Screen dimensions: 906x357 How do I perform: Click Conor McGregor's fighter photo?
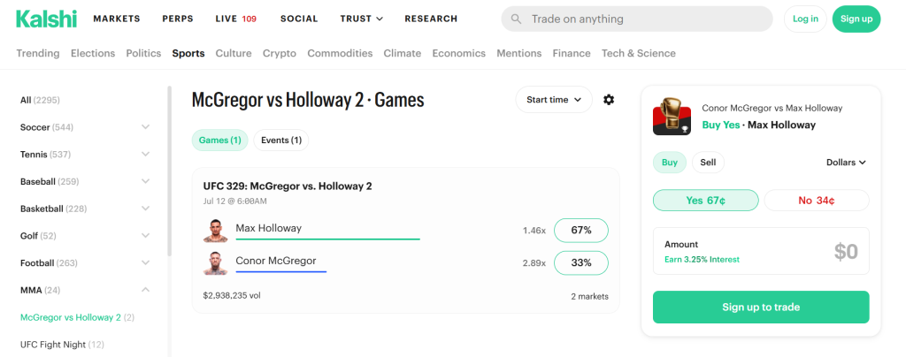(x=216, y=263)
